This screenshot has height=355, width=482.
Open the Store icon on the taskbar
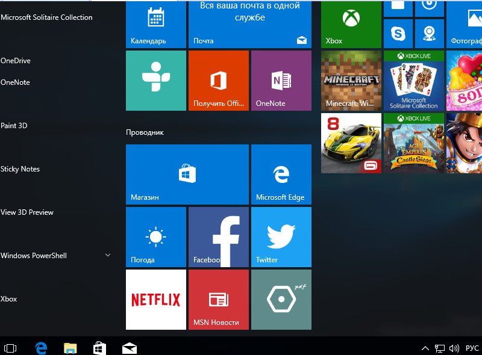pos(99,348)
